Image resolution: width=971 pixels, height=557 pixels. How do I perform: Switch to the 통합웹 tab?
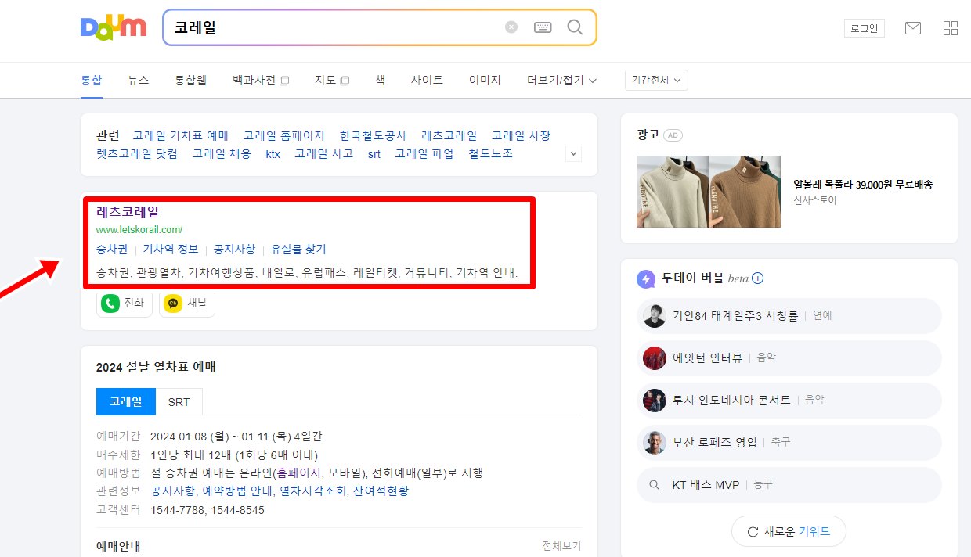[190, 80]
